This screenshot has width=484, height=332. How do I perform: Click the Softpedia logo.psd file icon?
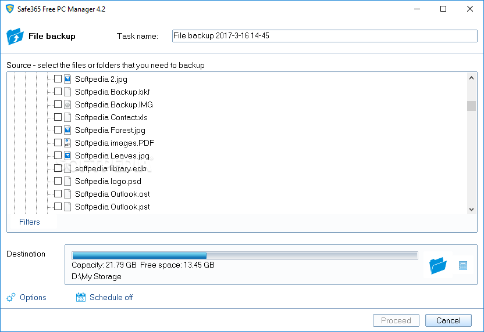(x=67, y=181)
